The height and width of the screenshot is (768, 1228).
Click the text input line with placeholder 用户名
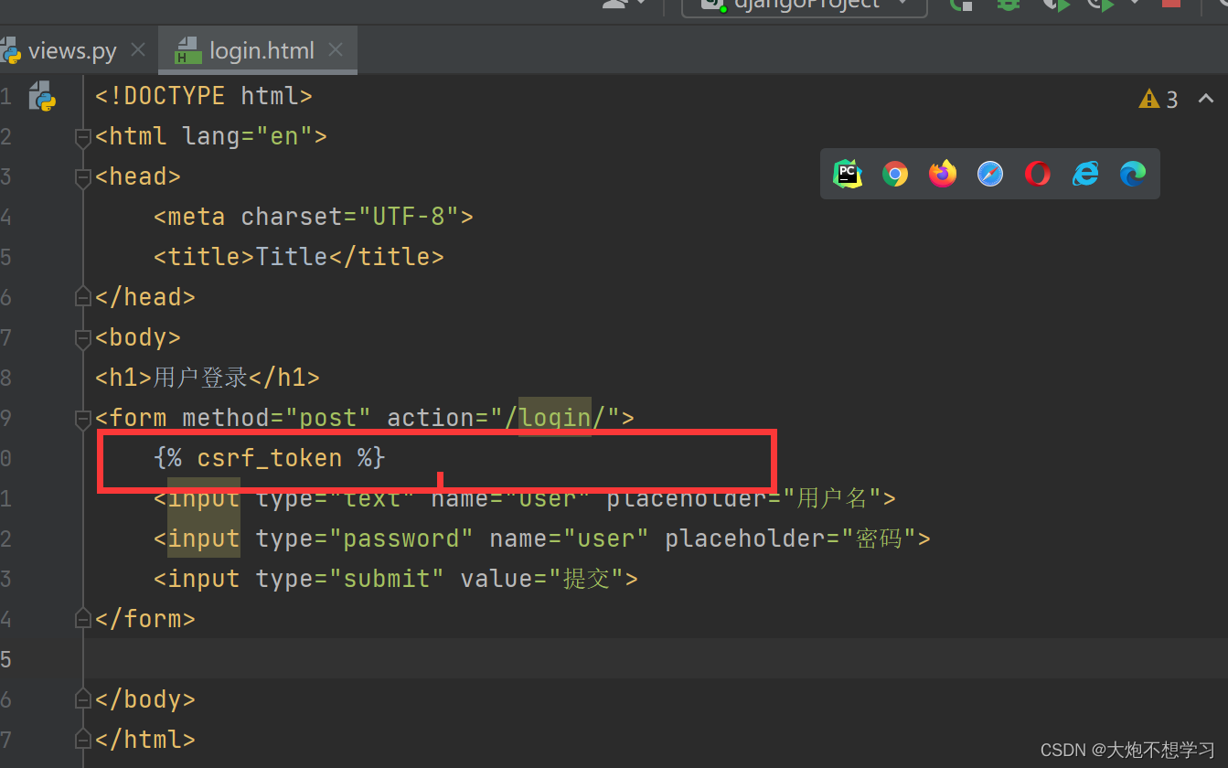[525, 498]
